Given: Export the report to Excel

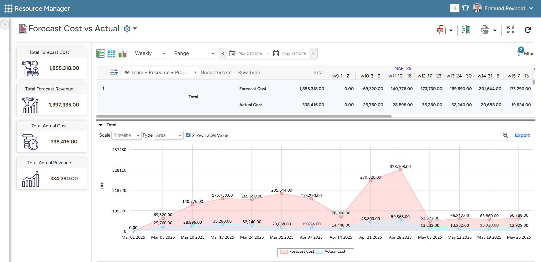Looking at the screenshot, I should [466, 30].
